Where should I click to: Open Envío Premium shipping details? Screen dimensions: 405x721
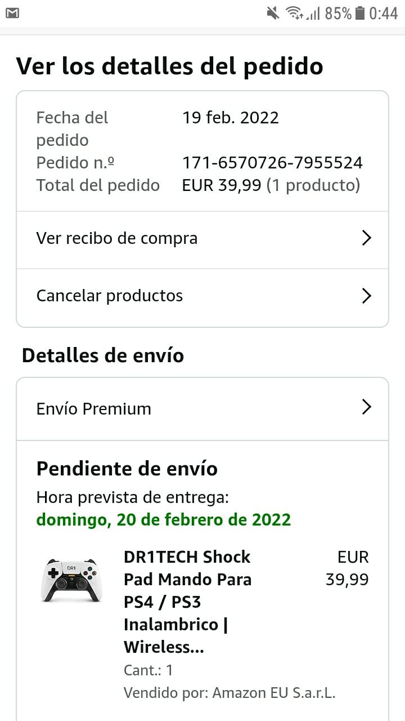[x=202, y=408]
